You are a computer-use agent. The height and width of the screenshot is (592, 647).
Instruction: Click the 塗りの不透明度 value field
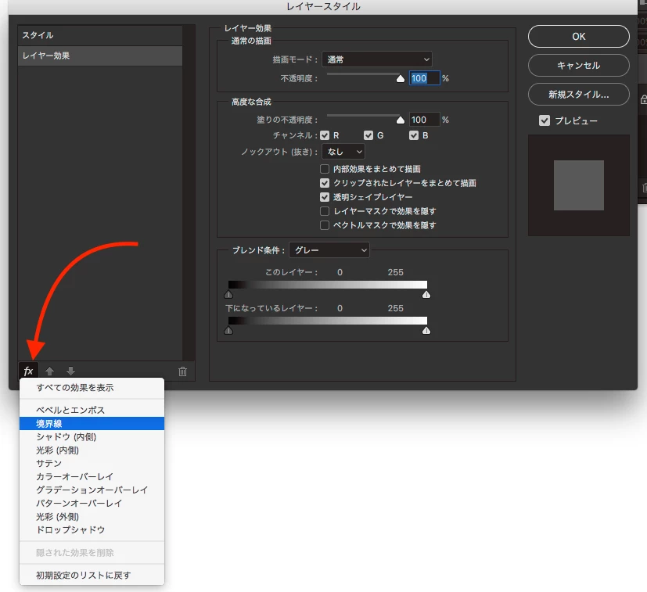click(x=424, y=120)
